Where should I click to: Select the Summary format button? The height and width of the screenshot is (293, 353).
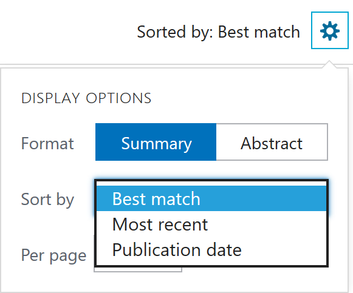point(156,142)
